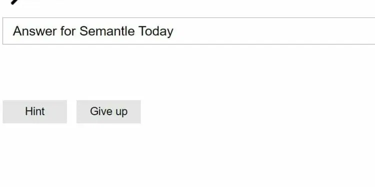The image size is (375, 187).
Task: Click the word for in the input field
Action: pos(68,31)
